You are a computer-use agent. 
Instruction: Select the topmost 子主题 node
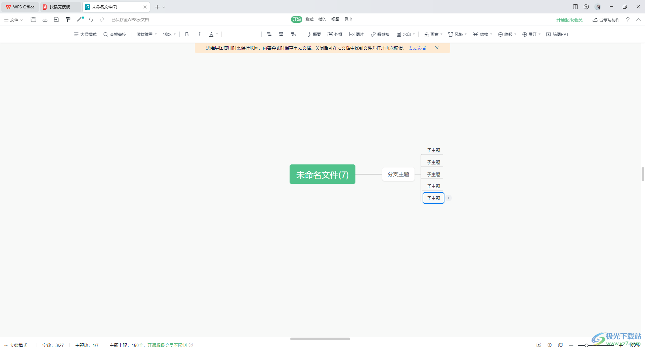pyautogui.click(x=433, y=150)
